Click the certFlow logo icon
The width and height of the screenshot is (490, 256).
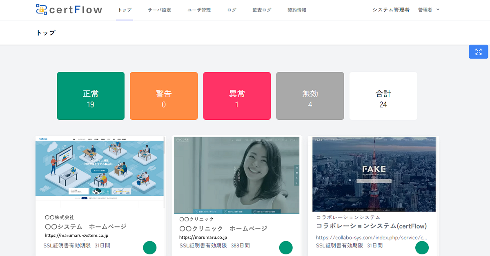coord(41,9)
